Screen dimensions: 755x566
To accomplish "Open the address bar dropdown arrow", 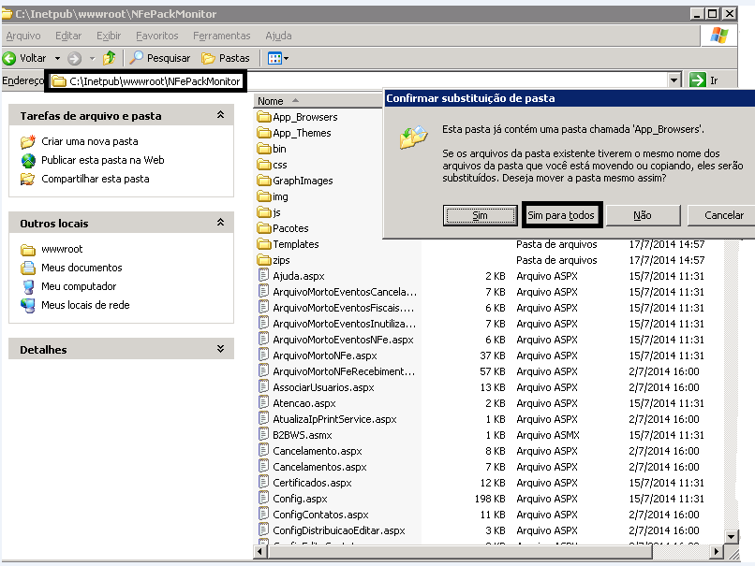I will tap(674, 81).
